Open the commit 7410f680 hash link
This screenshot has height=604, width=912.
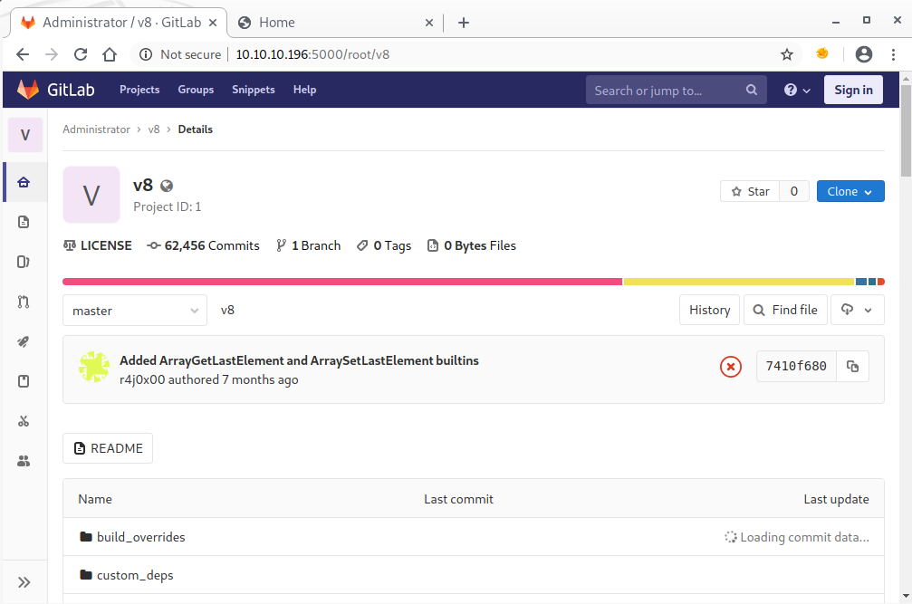click(796, 366)
